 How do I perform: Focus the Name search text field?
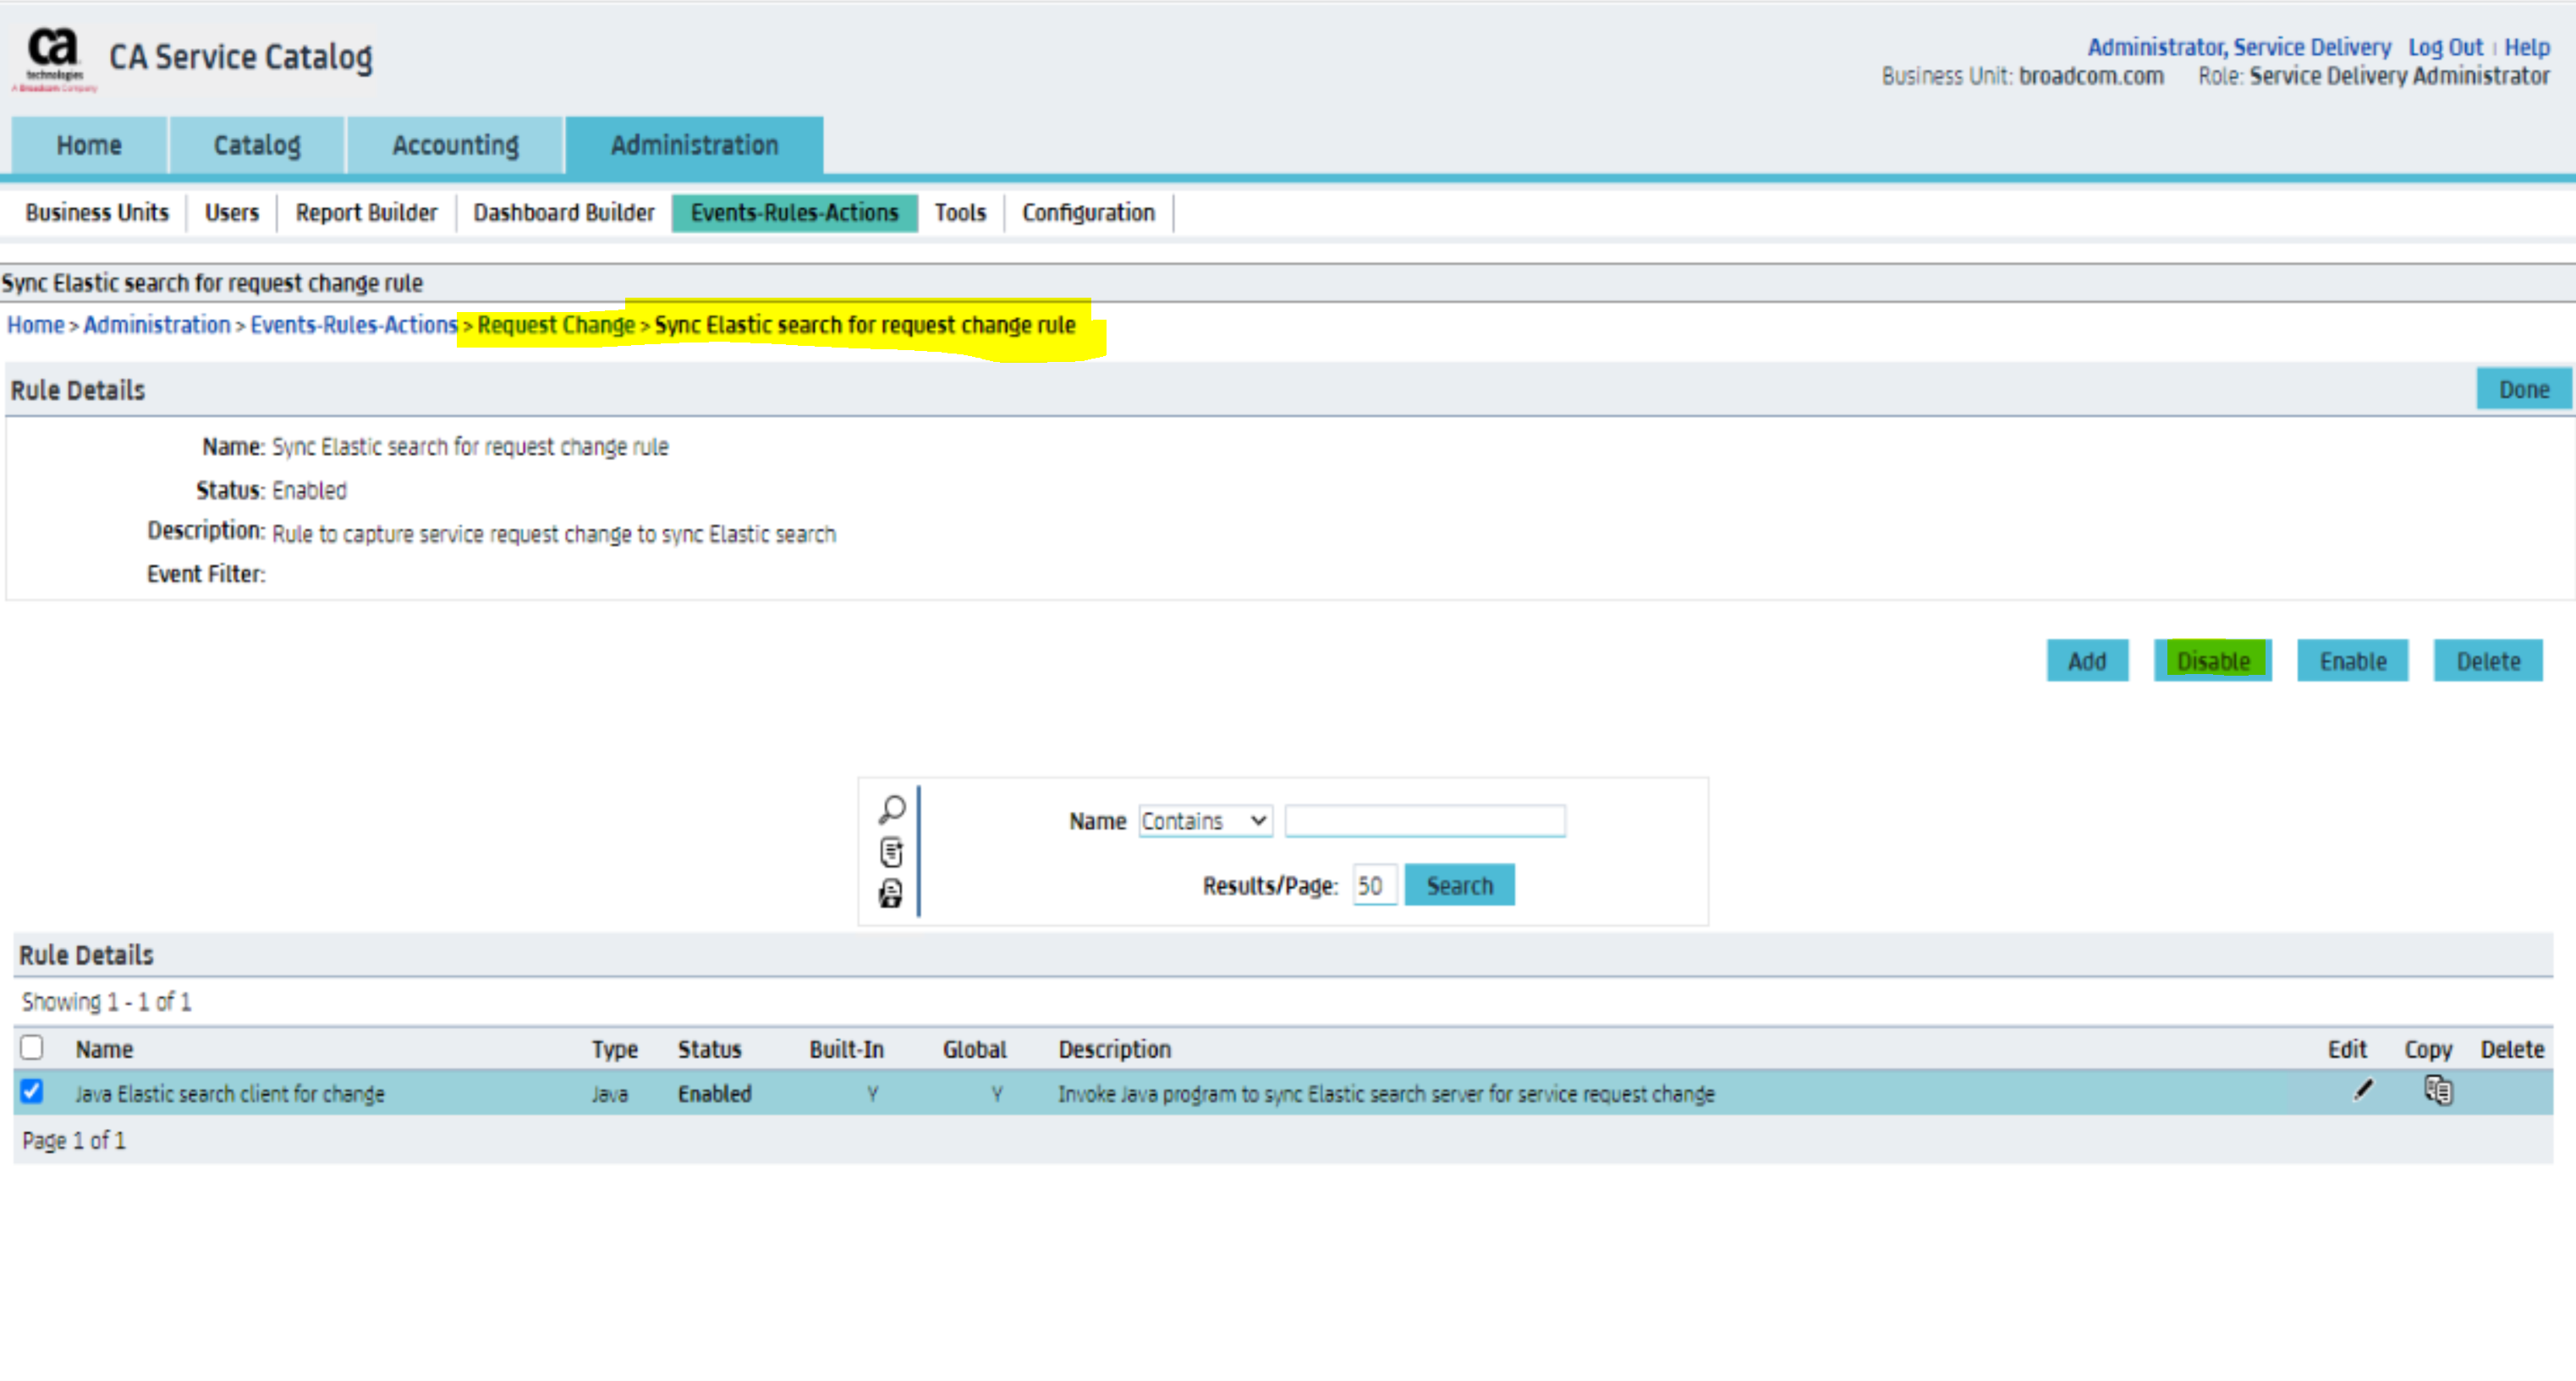(1425, 821)
